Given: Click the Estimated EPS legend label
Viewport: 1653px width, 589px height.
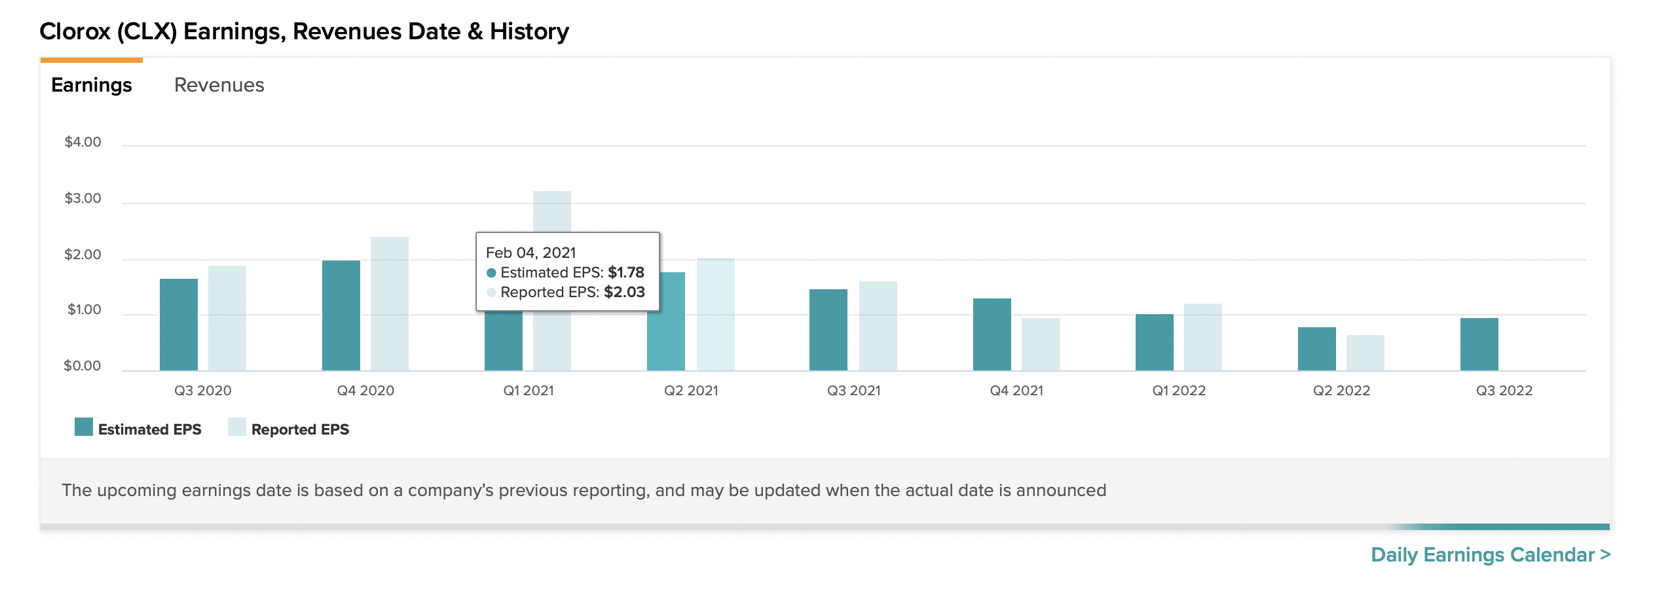Looking at the screenshot, I should [x=150, y=429].
